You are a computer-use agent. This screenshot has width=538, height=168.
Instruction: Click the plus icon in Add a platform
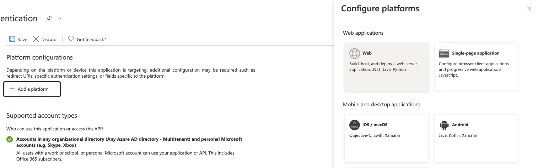[x=12, y=89]
